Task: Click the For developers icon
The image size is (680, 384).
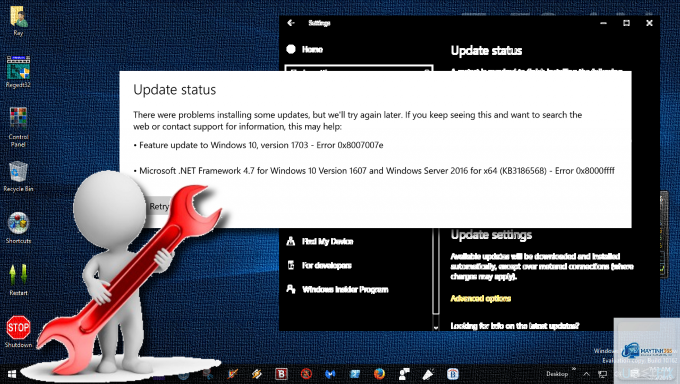Action: pyautogui.click(x=291, y=265)
